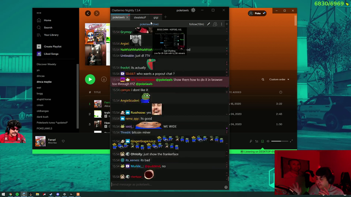Screen dimensions: 351x197
Task: Switch to the gigi chat tab
Action: coord(156,18)
